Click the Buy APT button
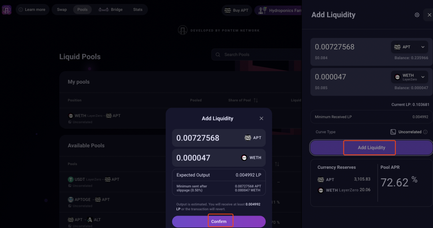The height and width of the screenshot is (228, 433). [237, 10]
